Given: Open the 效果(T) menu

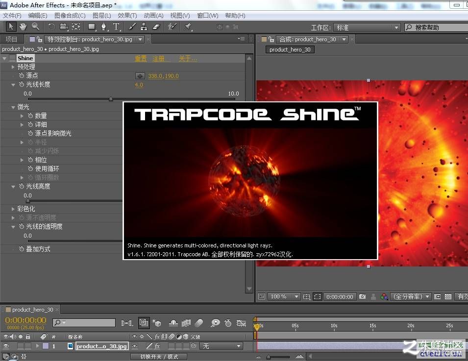Looking at the screenshot, I should pos(127,16).
